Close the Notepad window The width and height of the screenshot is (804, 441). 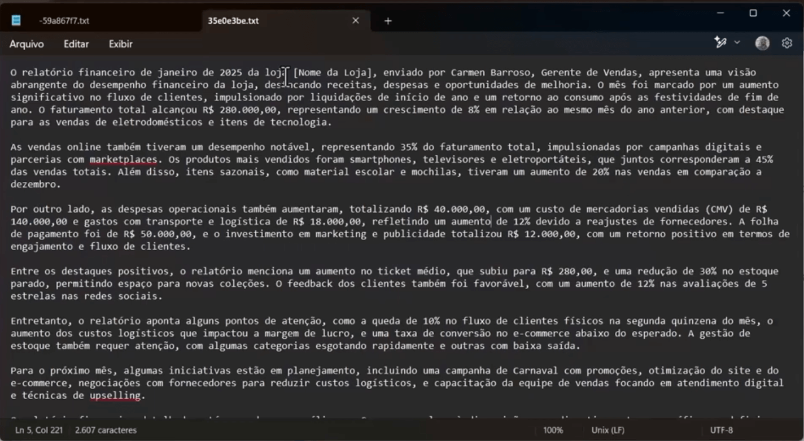tap(786, 13)
